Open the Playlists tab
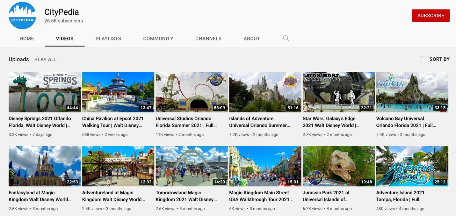Viewport: 456px width, 216px height. 108,39
